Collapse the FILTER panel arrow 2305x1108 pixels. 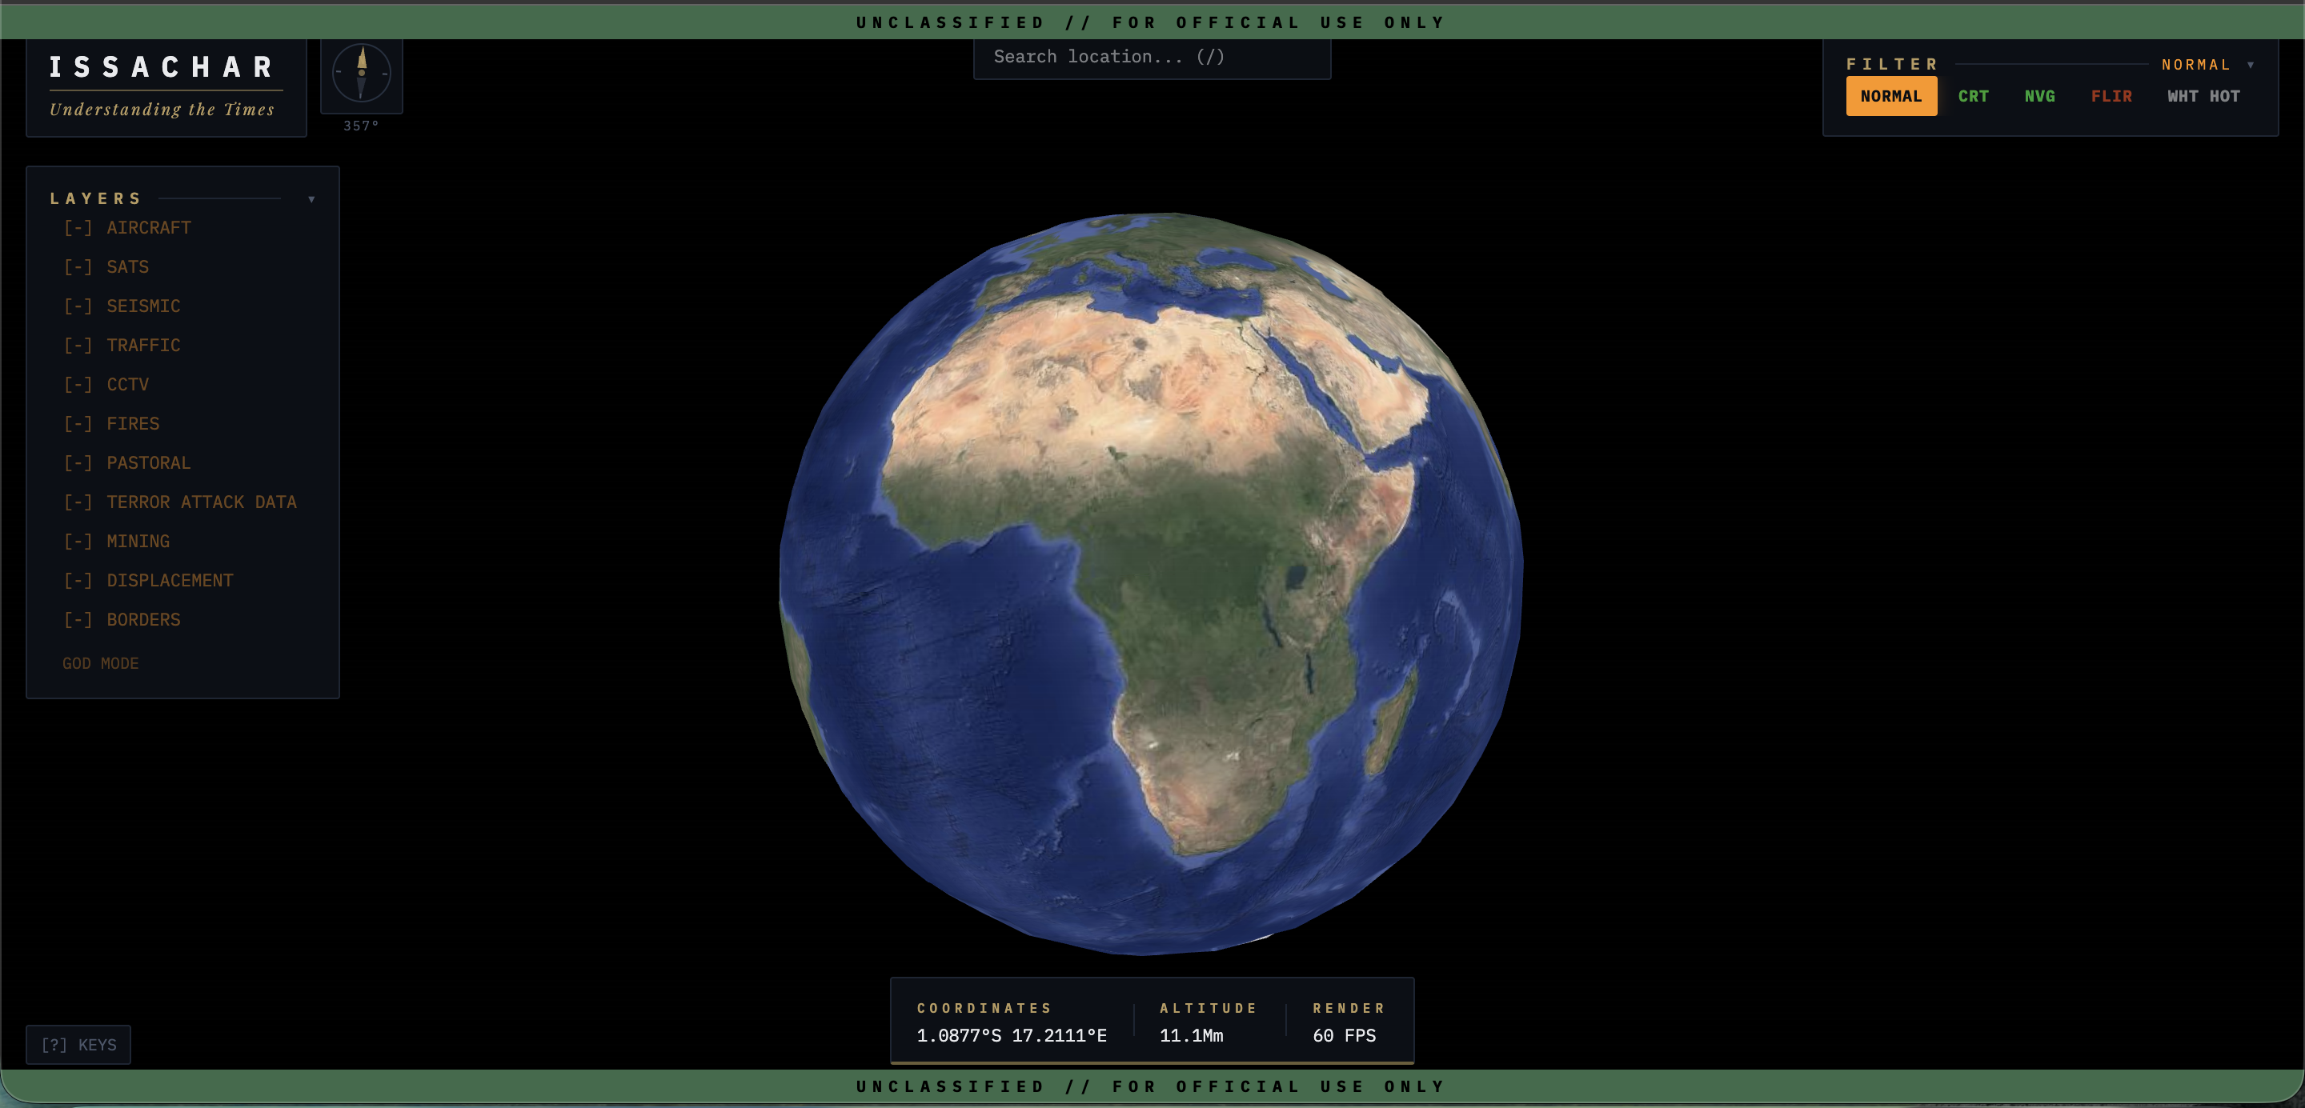(2251, 66)
